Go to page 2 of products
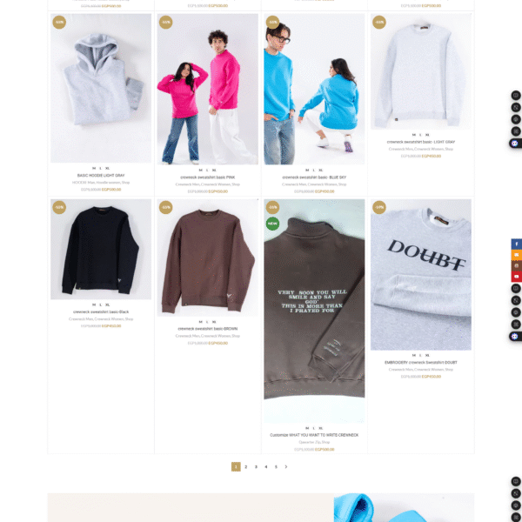The width and height of the screenshot is (522, 522). [246, 466]
